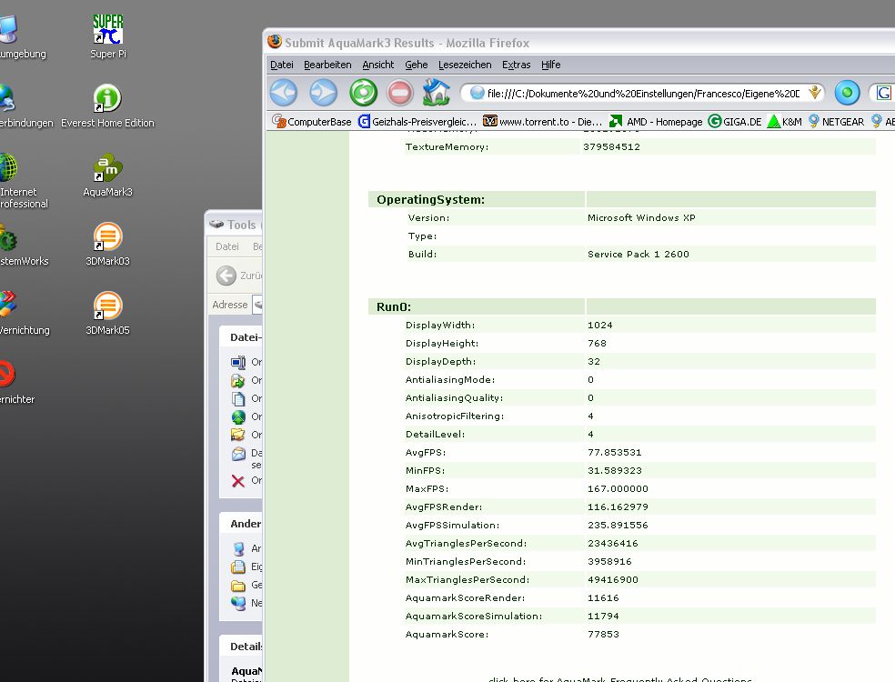Image resolution: width=895 pixels, height=682 pixels.
Task: Click the Service Pack 1 2600 text
Action: (639, 254)
